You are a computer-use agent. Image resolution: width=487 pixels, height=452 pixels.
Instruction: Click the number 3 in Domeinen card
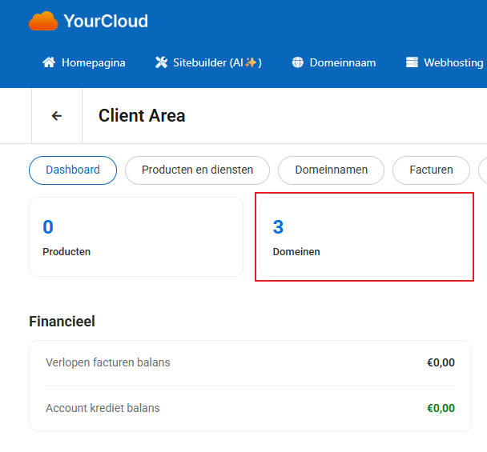278,226
